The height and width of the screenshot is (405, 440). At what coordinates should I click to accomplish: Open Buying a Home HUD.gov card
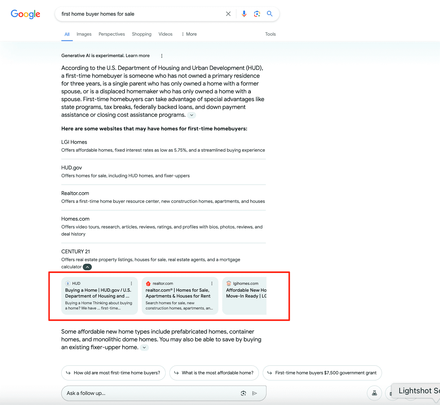point(100,296)
